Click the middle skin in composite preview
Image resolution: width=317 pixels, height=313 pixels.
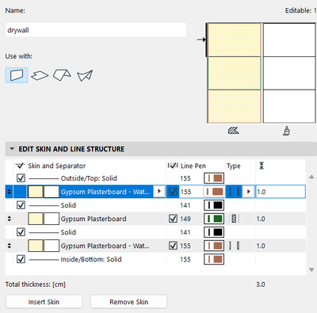235,73
